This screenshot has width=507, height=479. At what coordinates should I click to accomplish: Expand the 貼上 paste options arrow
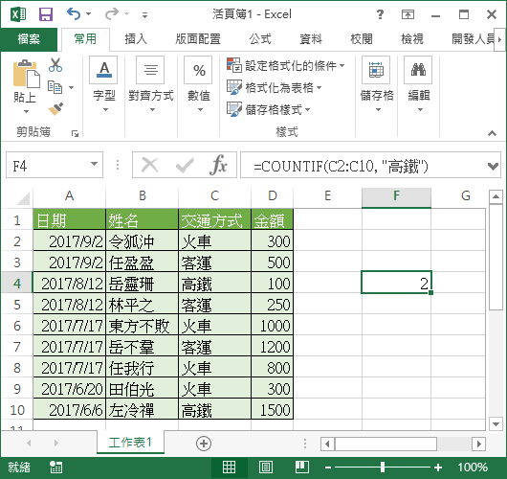pos(26,111)
